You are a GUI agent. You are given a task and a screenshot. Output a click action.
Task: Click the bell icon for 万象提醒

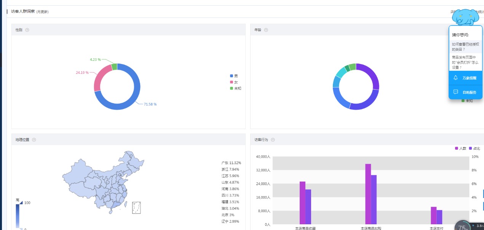coord(455,78)
